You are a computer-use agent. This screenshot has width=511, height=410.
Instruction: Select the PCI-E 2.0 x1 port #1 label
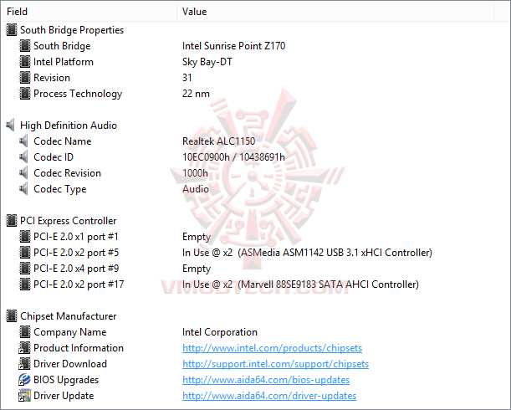75,237
